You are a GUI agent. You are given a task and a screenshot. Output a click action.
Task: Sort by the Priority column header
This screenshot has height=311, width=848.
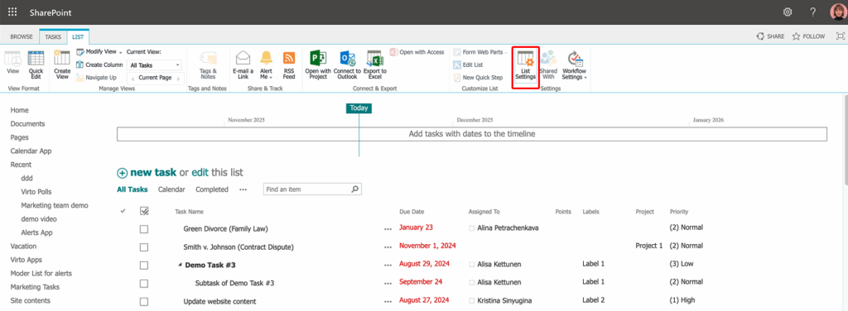click(x=679, y=212)
